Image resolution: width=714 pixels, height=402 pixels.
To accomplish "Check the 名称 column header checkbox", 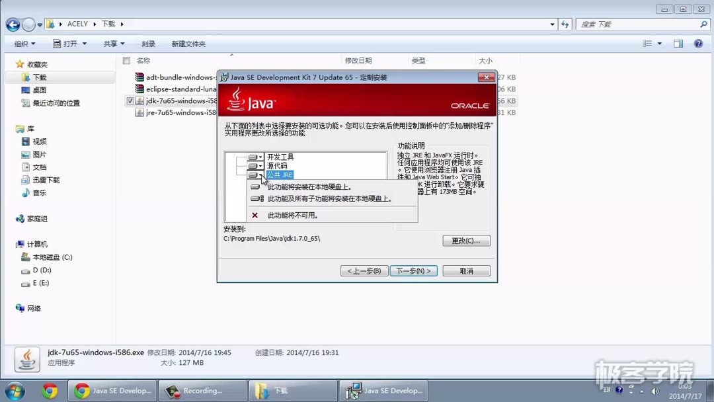I will coord(126,60).
